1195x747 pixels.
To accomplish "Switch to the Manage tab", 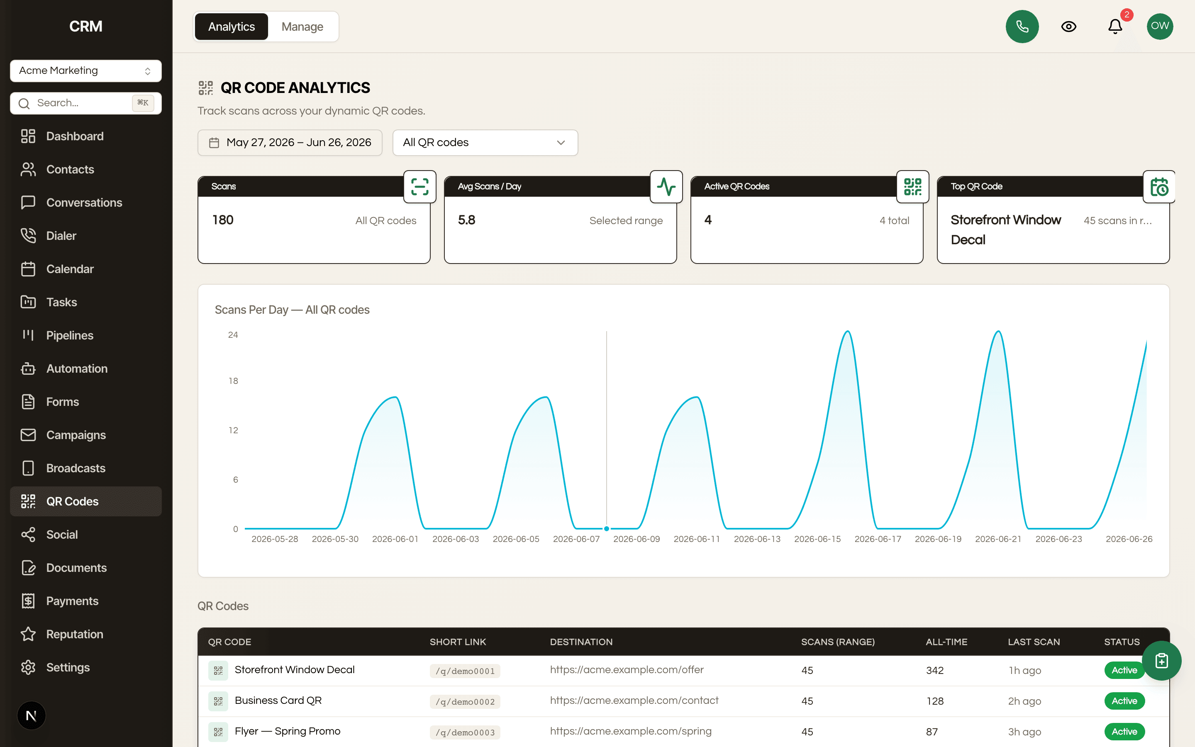I will click(302, 27).
